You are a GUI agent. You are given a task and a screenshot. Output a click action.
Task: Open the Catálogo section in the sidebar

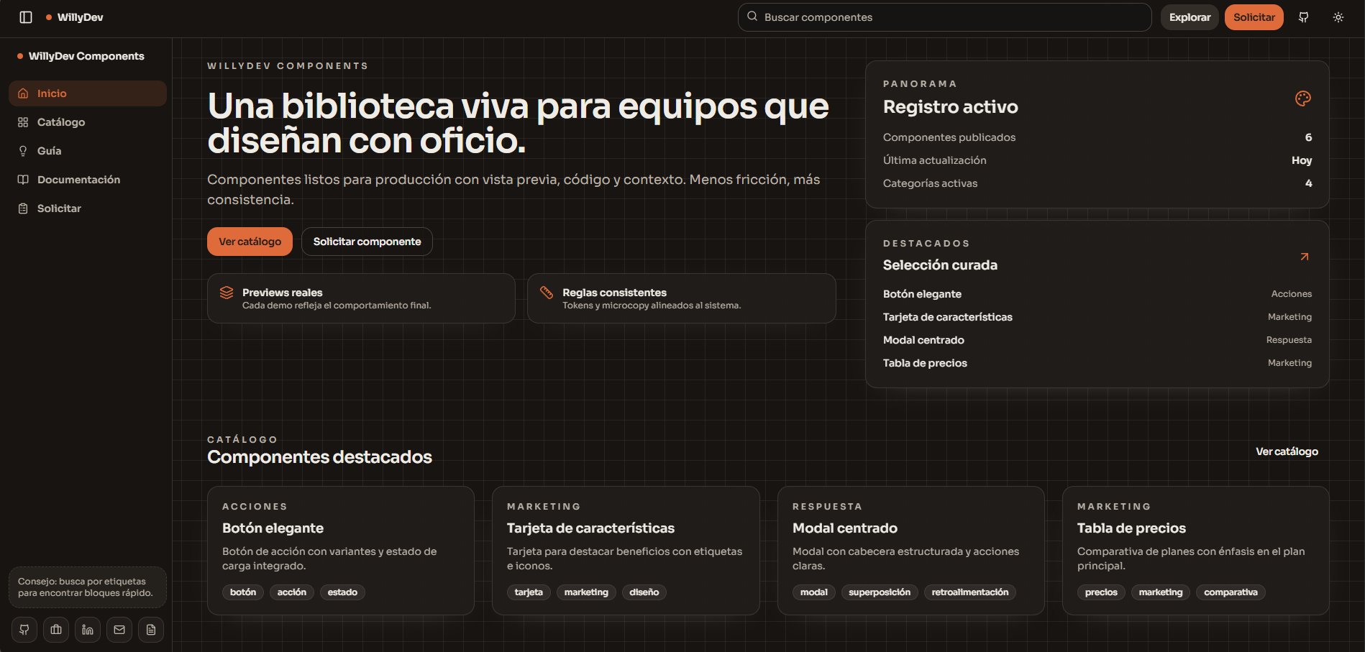(61, 121)
